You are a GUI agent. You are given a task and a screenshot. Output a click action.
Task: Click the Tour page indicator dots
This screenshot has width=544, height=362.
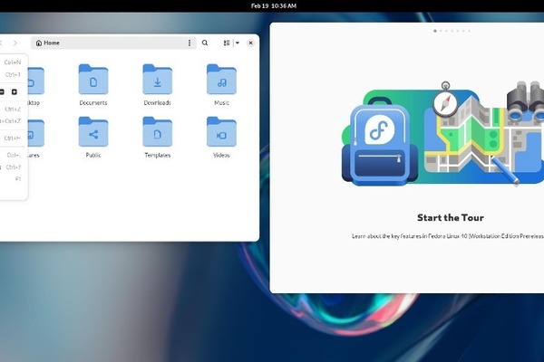(452, 31)
